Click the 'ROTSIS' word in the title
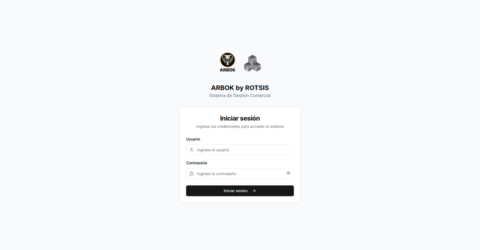The height and width of the screenshot is (250, 480). coord(257,88)
